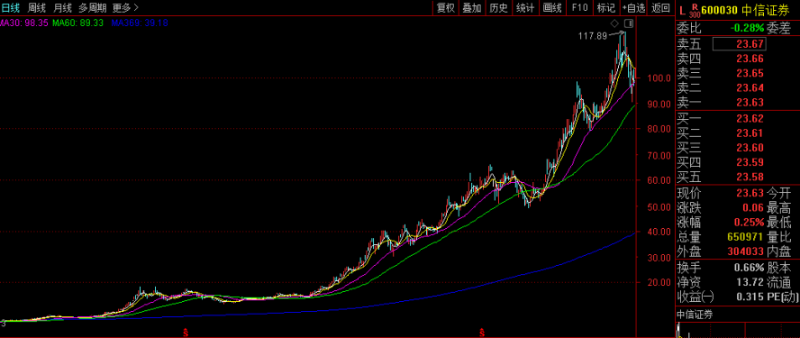Click the 返回 back button

tap(661, 7)
